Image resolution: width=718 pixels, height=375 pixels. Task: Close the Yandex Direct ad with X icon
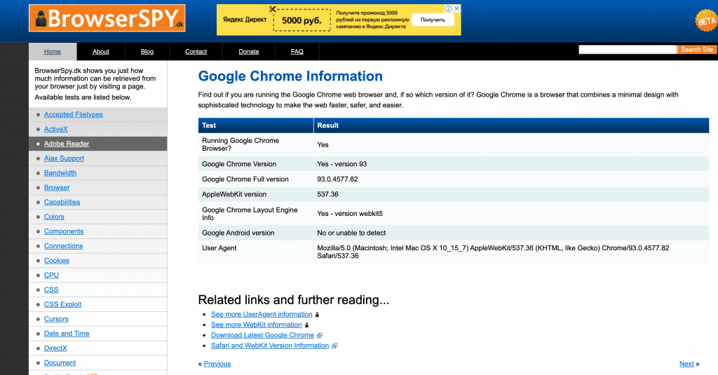[456, 8]
